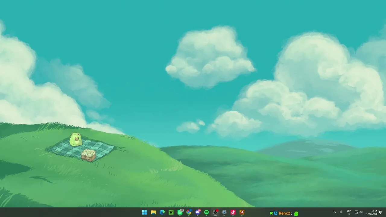Switch to OBS Studio in the taskbar
386x217 pixels.
[x=215, y=212]
